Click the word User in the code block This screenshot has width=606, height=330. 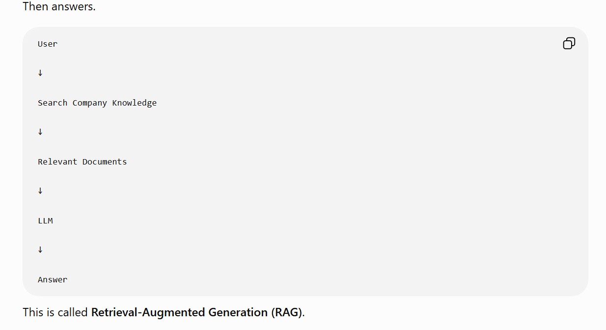(48, 44)
